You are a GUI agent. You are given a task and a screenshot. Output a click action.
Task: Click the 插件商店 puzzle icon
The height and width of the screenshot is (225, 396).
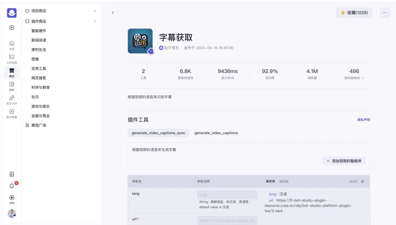pos(27,21)
